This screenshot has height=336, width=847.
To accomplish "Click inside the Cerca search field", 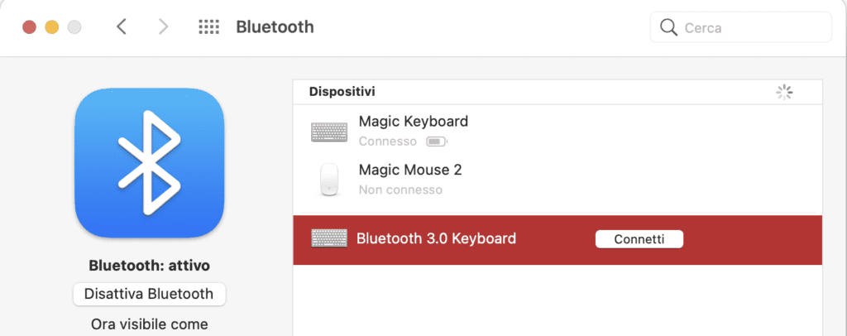I will coord(740,27).
